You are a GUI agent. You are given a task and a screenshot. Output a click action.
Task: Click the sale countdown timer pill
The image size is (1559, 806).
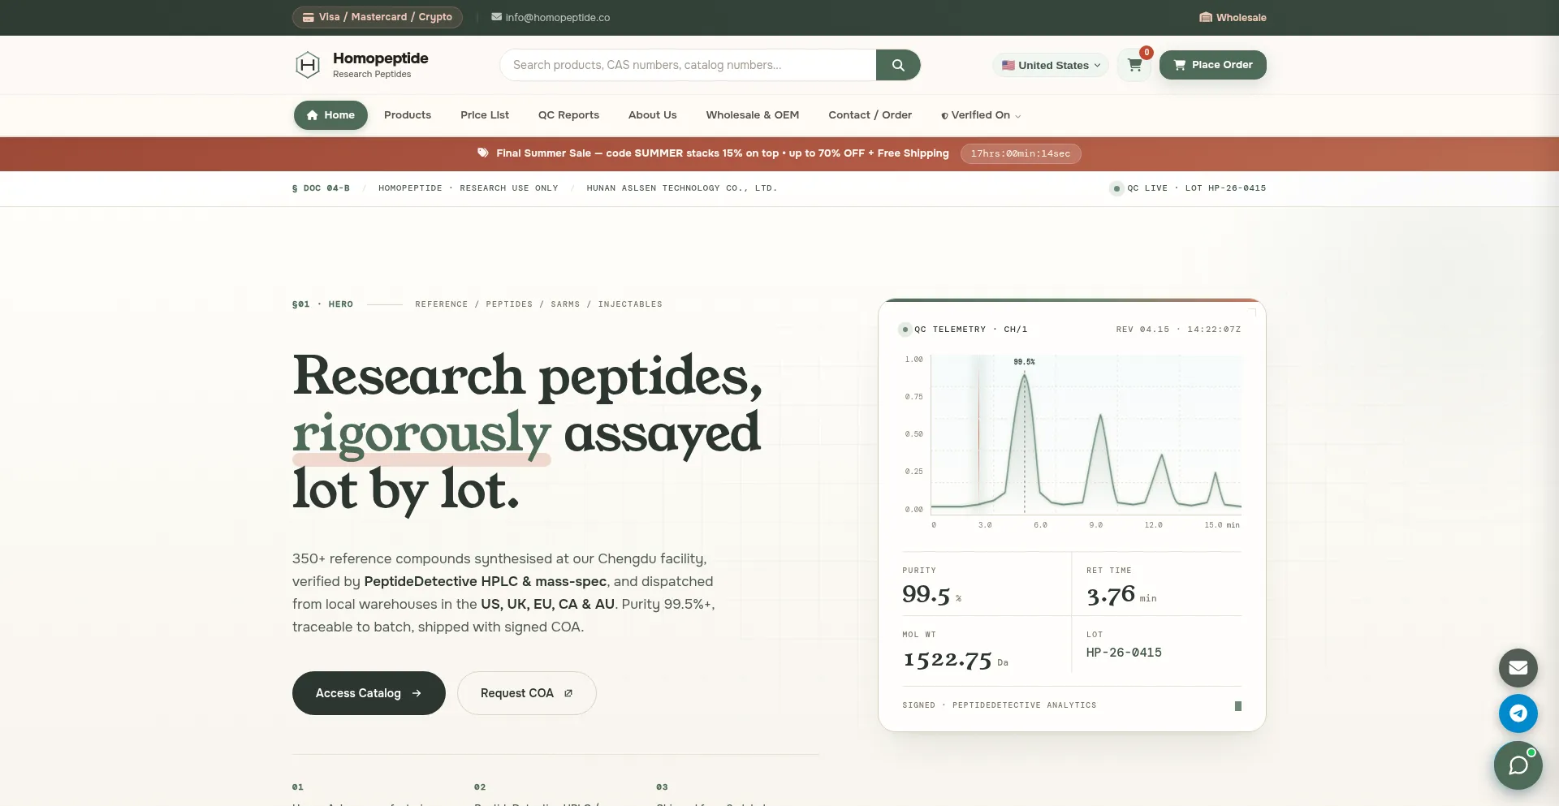click(1021, 153)
